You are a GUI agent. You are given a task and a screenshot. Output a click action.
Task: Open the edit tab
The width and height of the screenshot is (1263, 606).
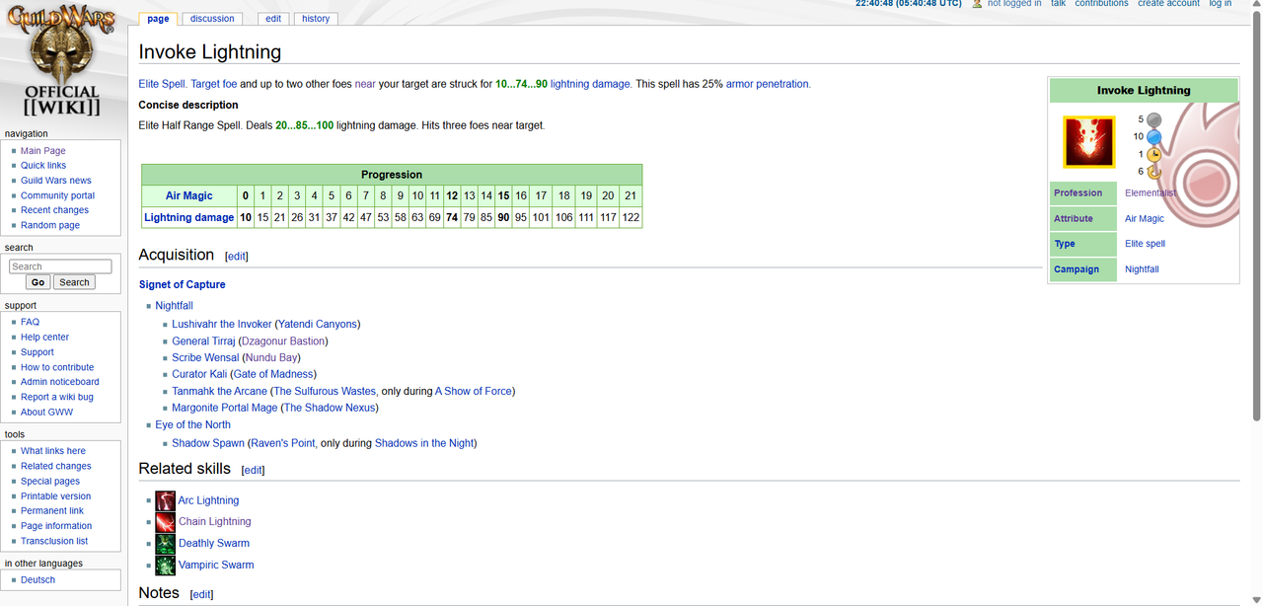click(x=273, y=19)
